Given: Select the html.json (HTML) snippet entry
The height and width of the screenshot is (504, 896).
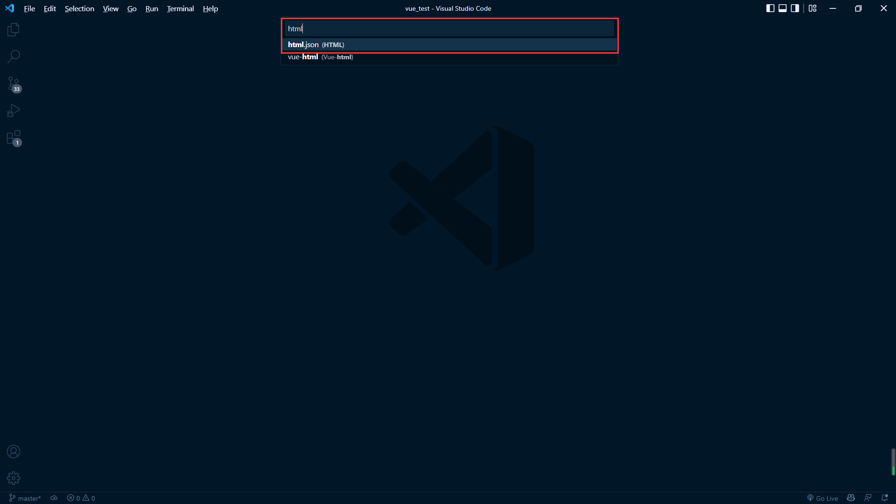Looking at the screenshot, I should [449, 45].
